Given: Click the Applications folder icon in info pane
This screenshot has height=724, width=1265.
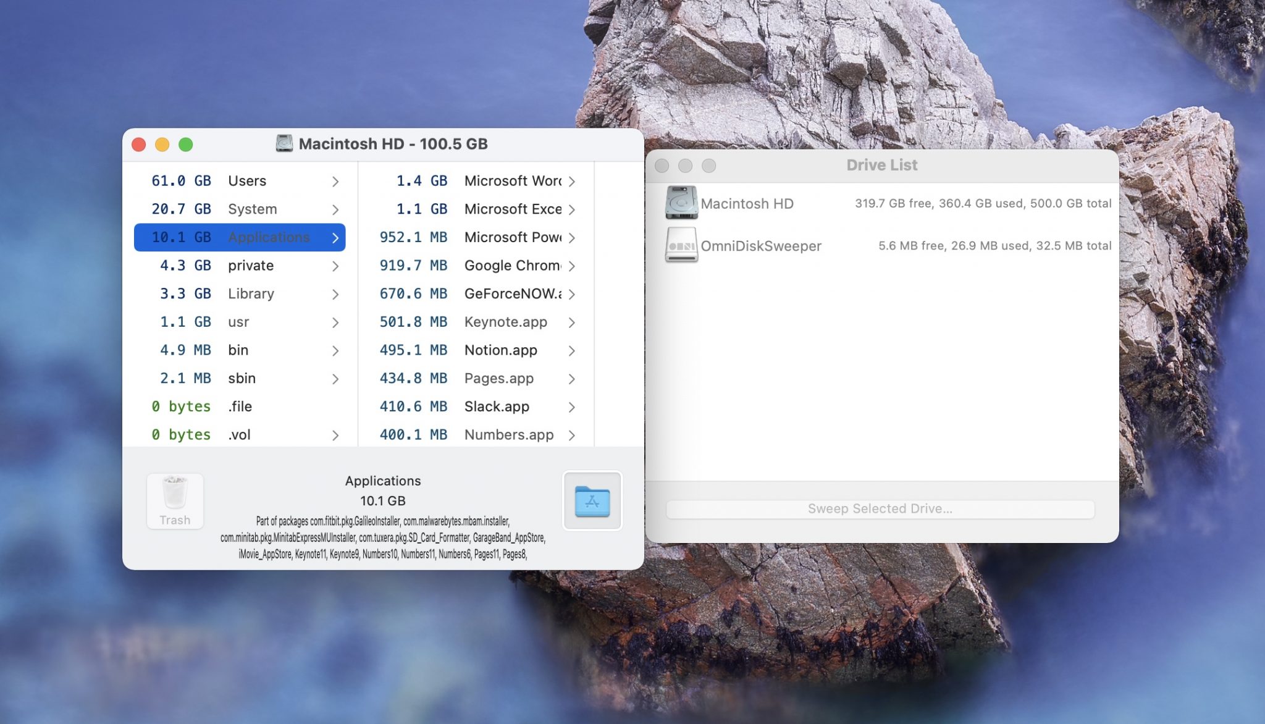Looking at the screenshot, I should click(x=592, y=501).
